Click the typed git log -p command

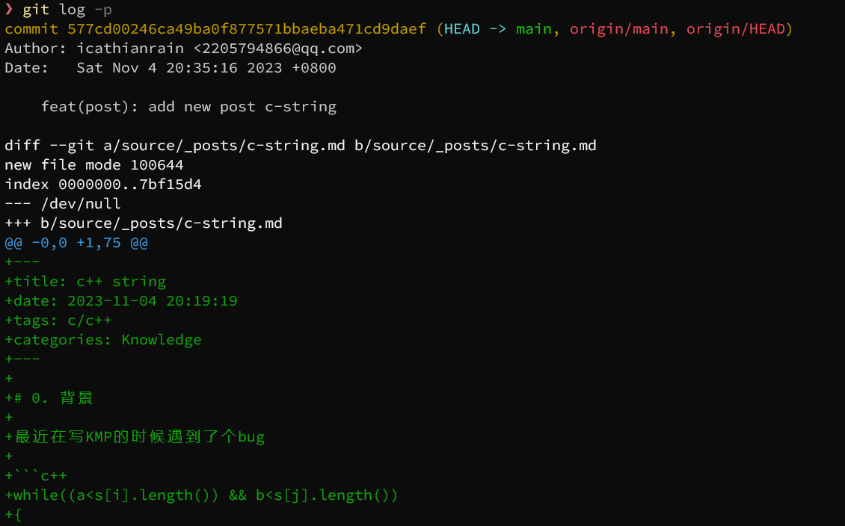(67, 10)
